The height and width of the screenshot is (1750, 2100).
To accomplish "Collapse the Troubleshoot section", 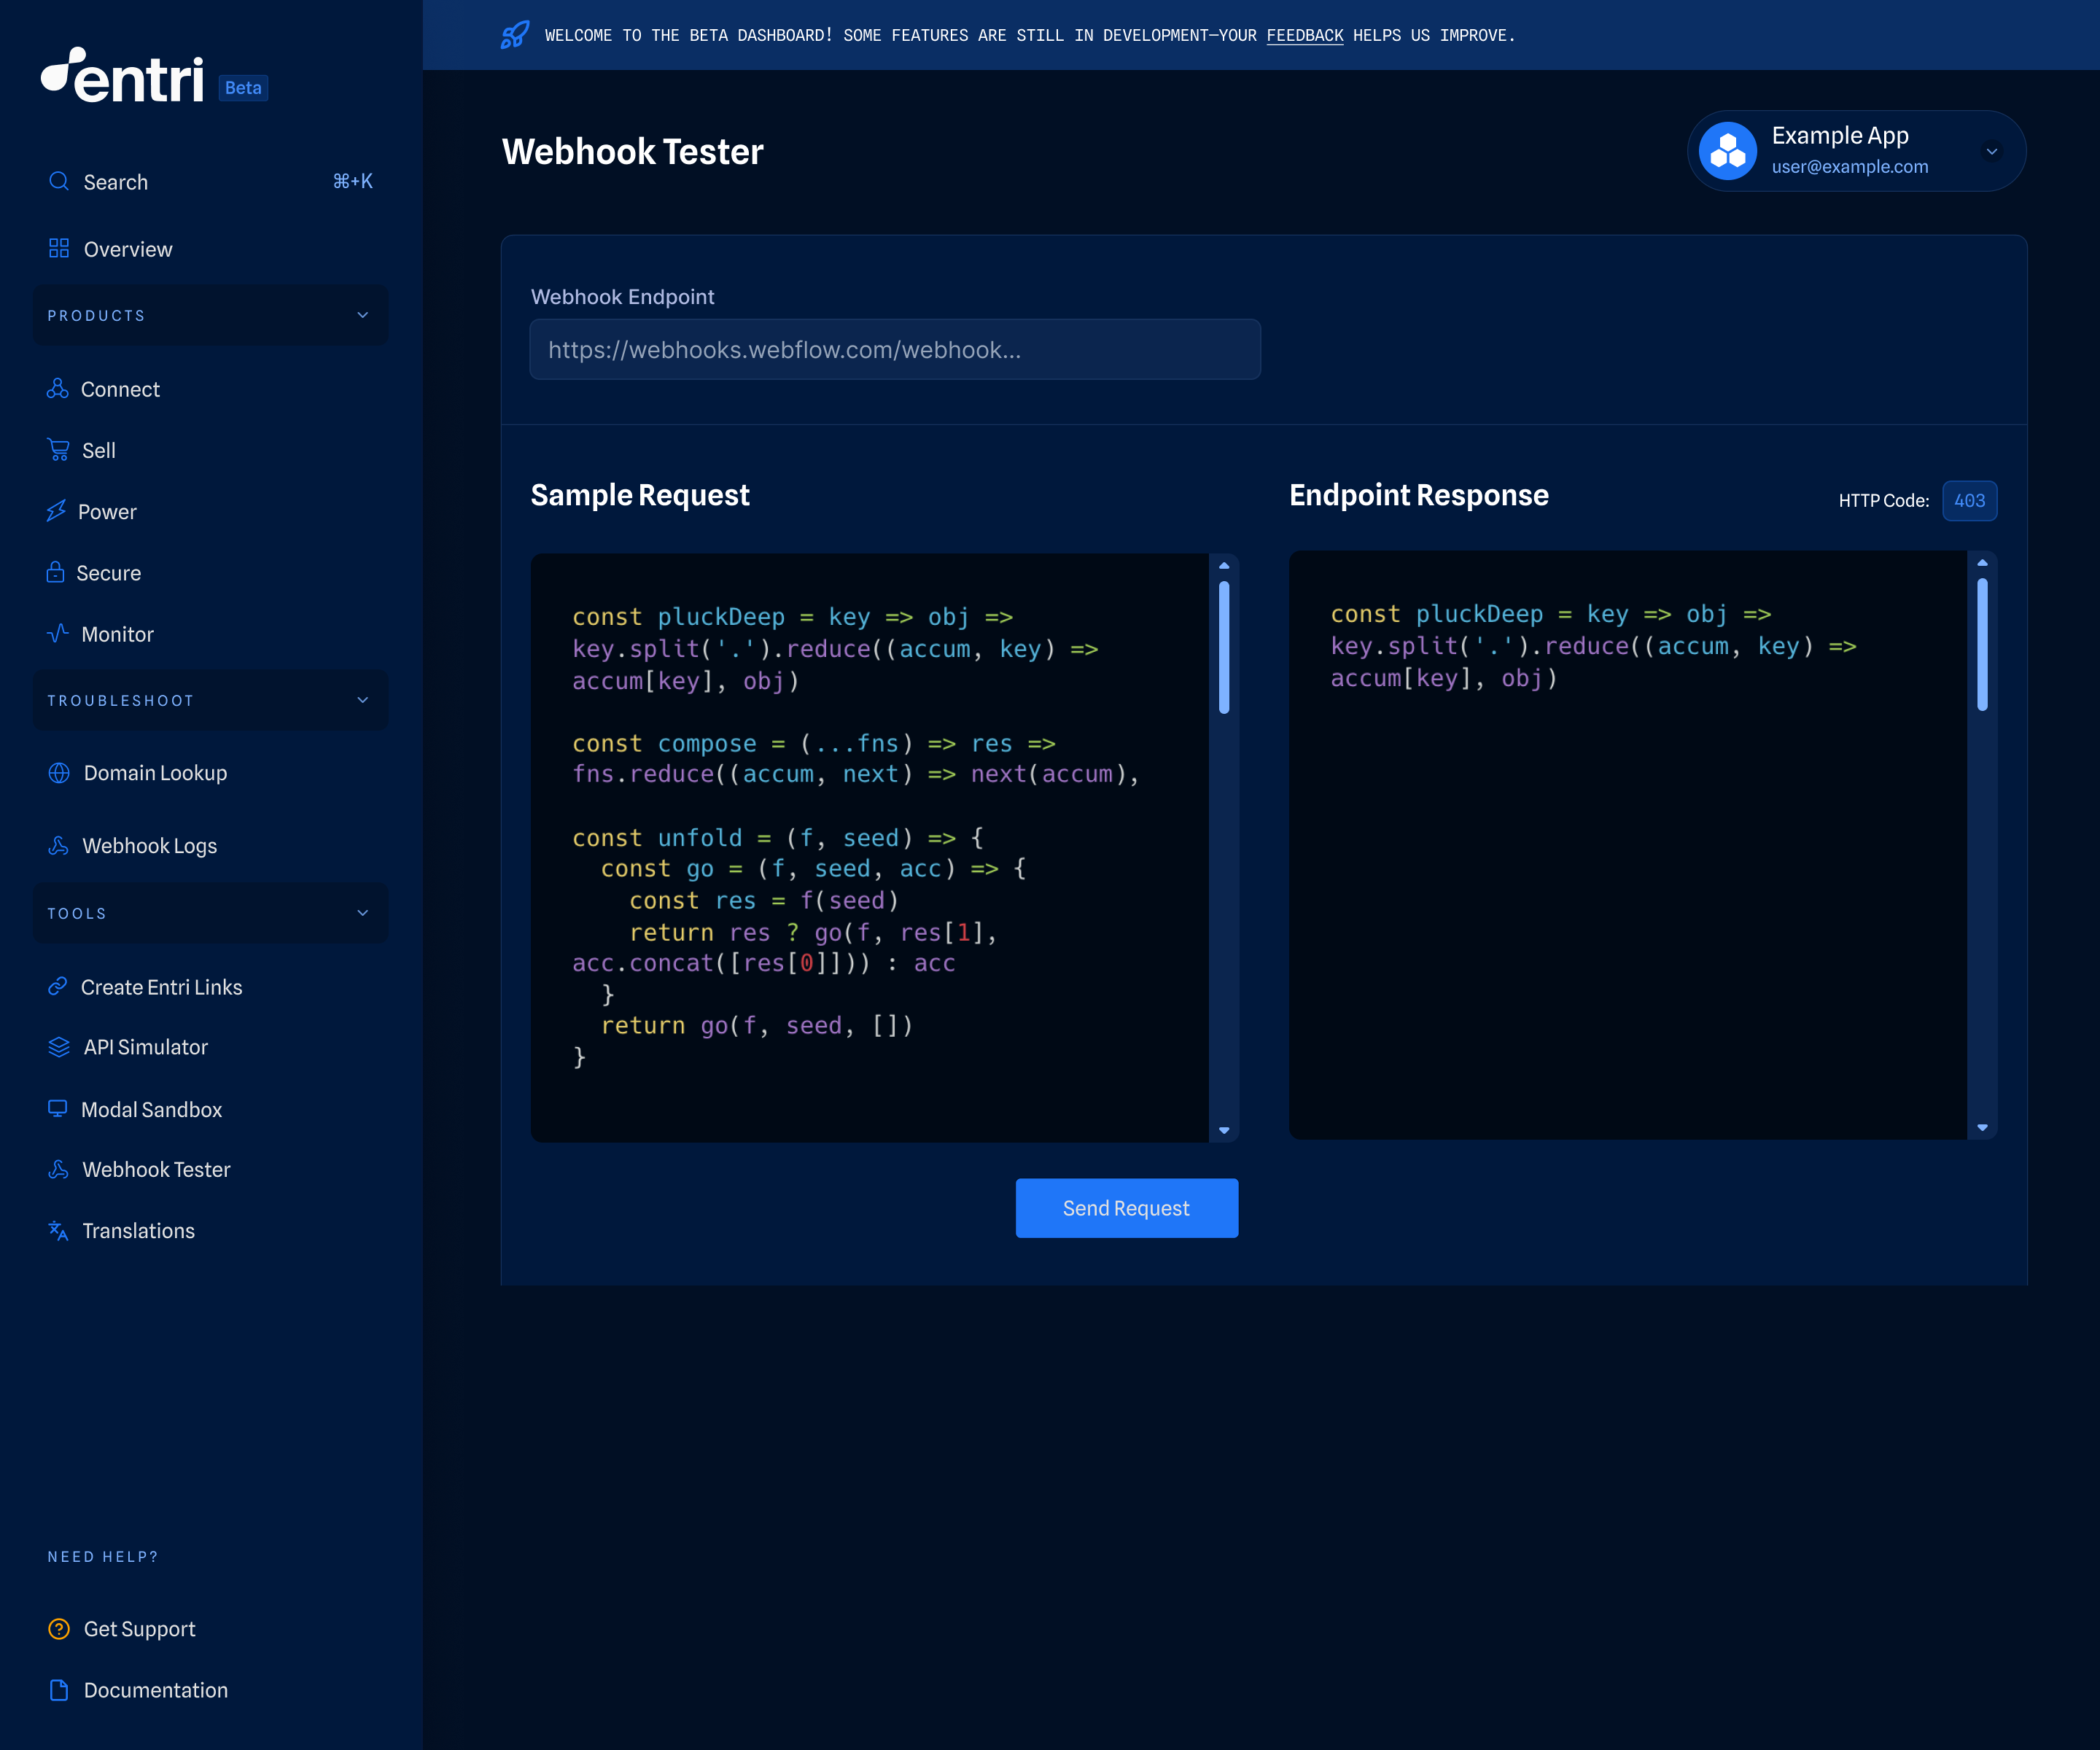I will pyautogui.click(x=211, y=700).
